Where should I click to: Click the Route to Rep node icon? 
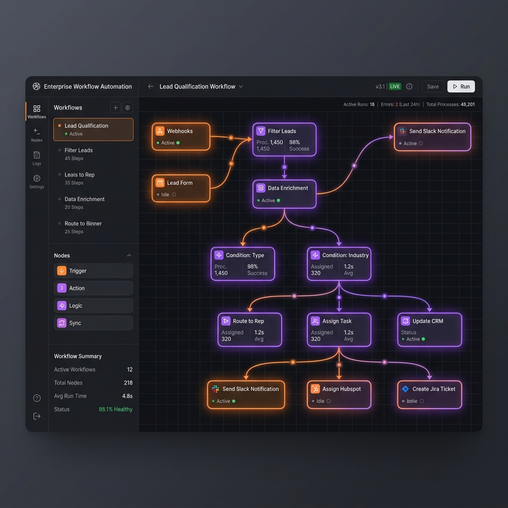click(x=226, y=321)
